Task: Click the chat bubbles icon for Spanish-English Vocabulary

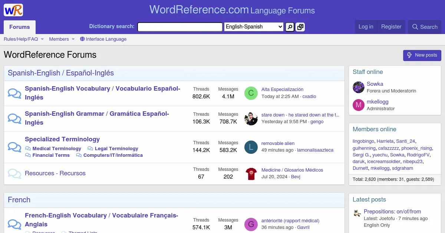Action: coord(14,93)
